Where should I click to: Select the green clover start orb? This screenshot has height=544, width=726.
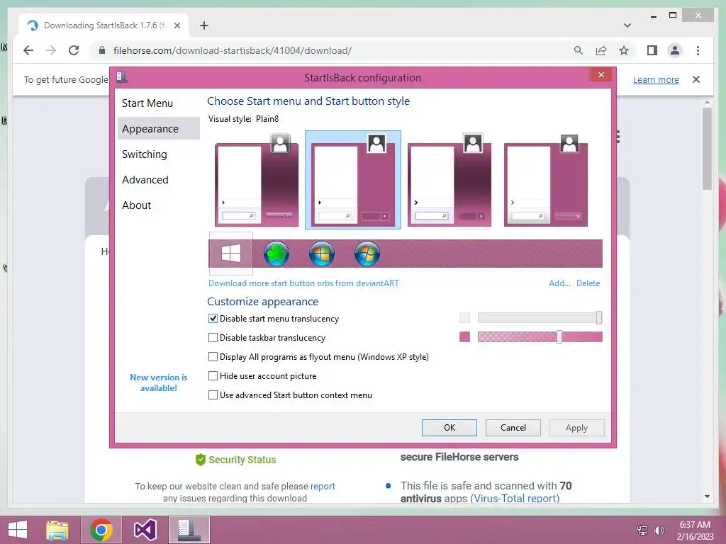pyautogui.click(x=277, y=254)
